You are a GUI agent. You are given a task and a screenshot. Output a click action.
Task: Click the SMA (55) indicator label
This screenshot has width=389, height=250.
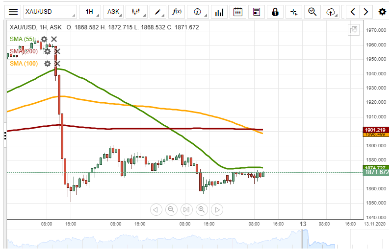click(22, 39)
